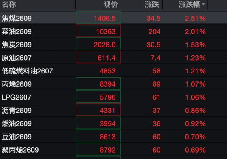Click percentage 1.23%
This screenshot has height=159, width=227.
pos(196,58)
